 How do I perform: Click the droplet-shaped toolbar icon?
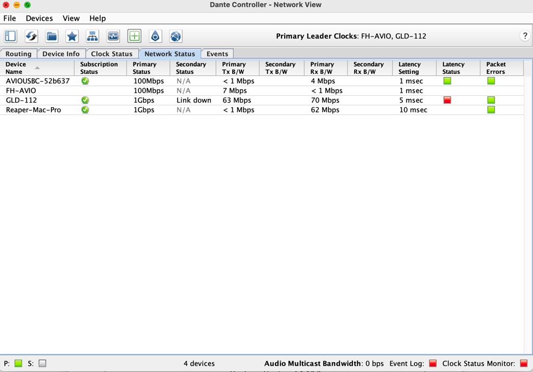tap(155, 36)
